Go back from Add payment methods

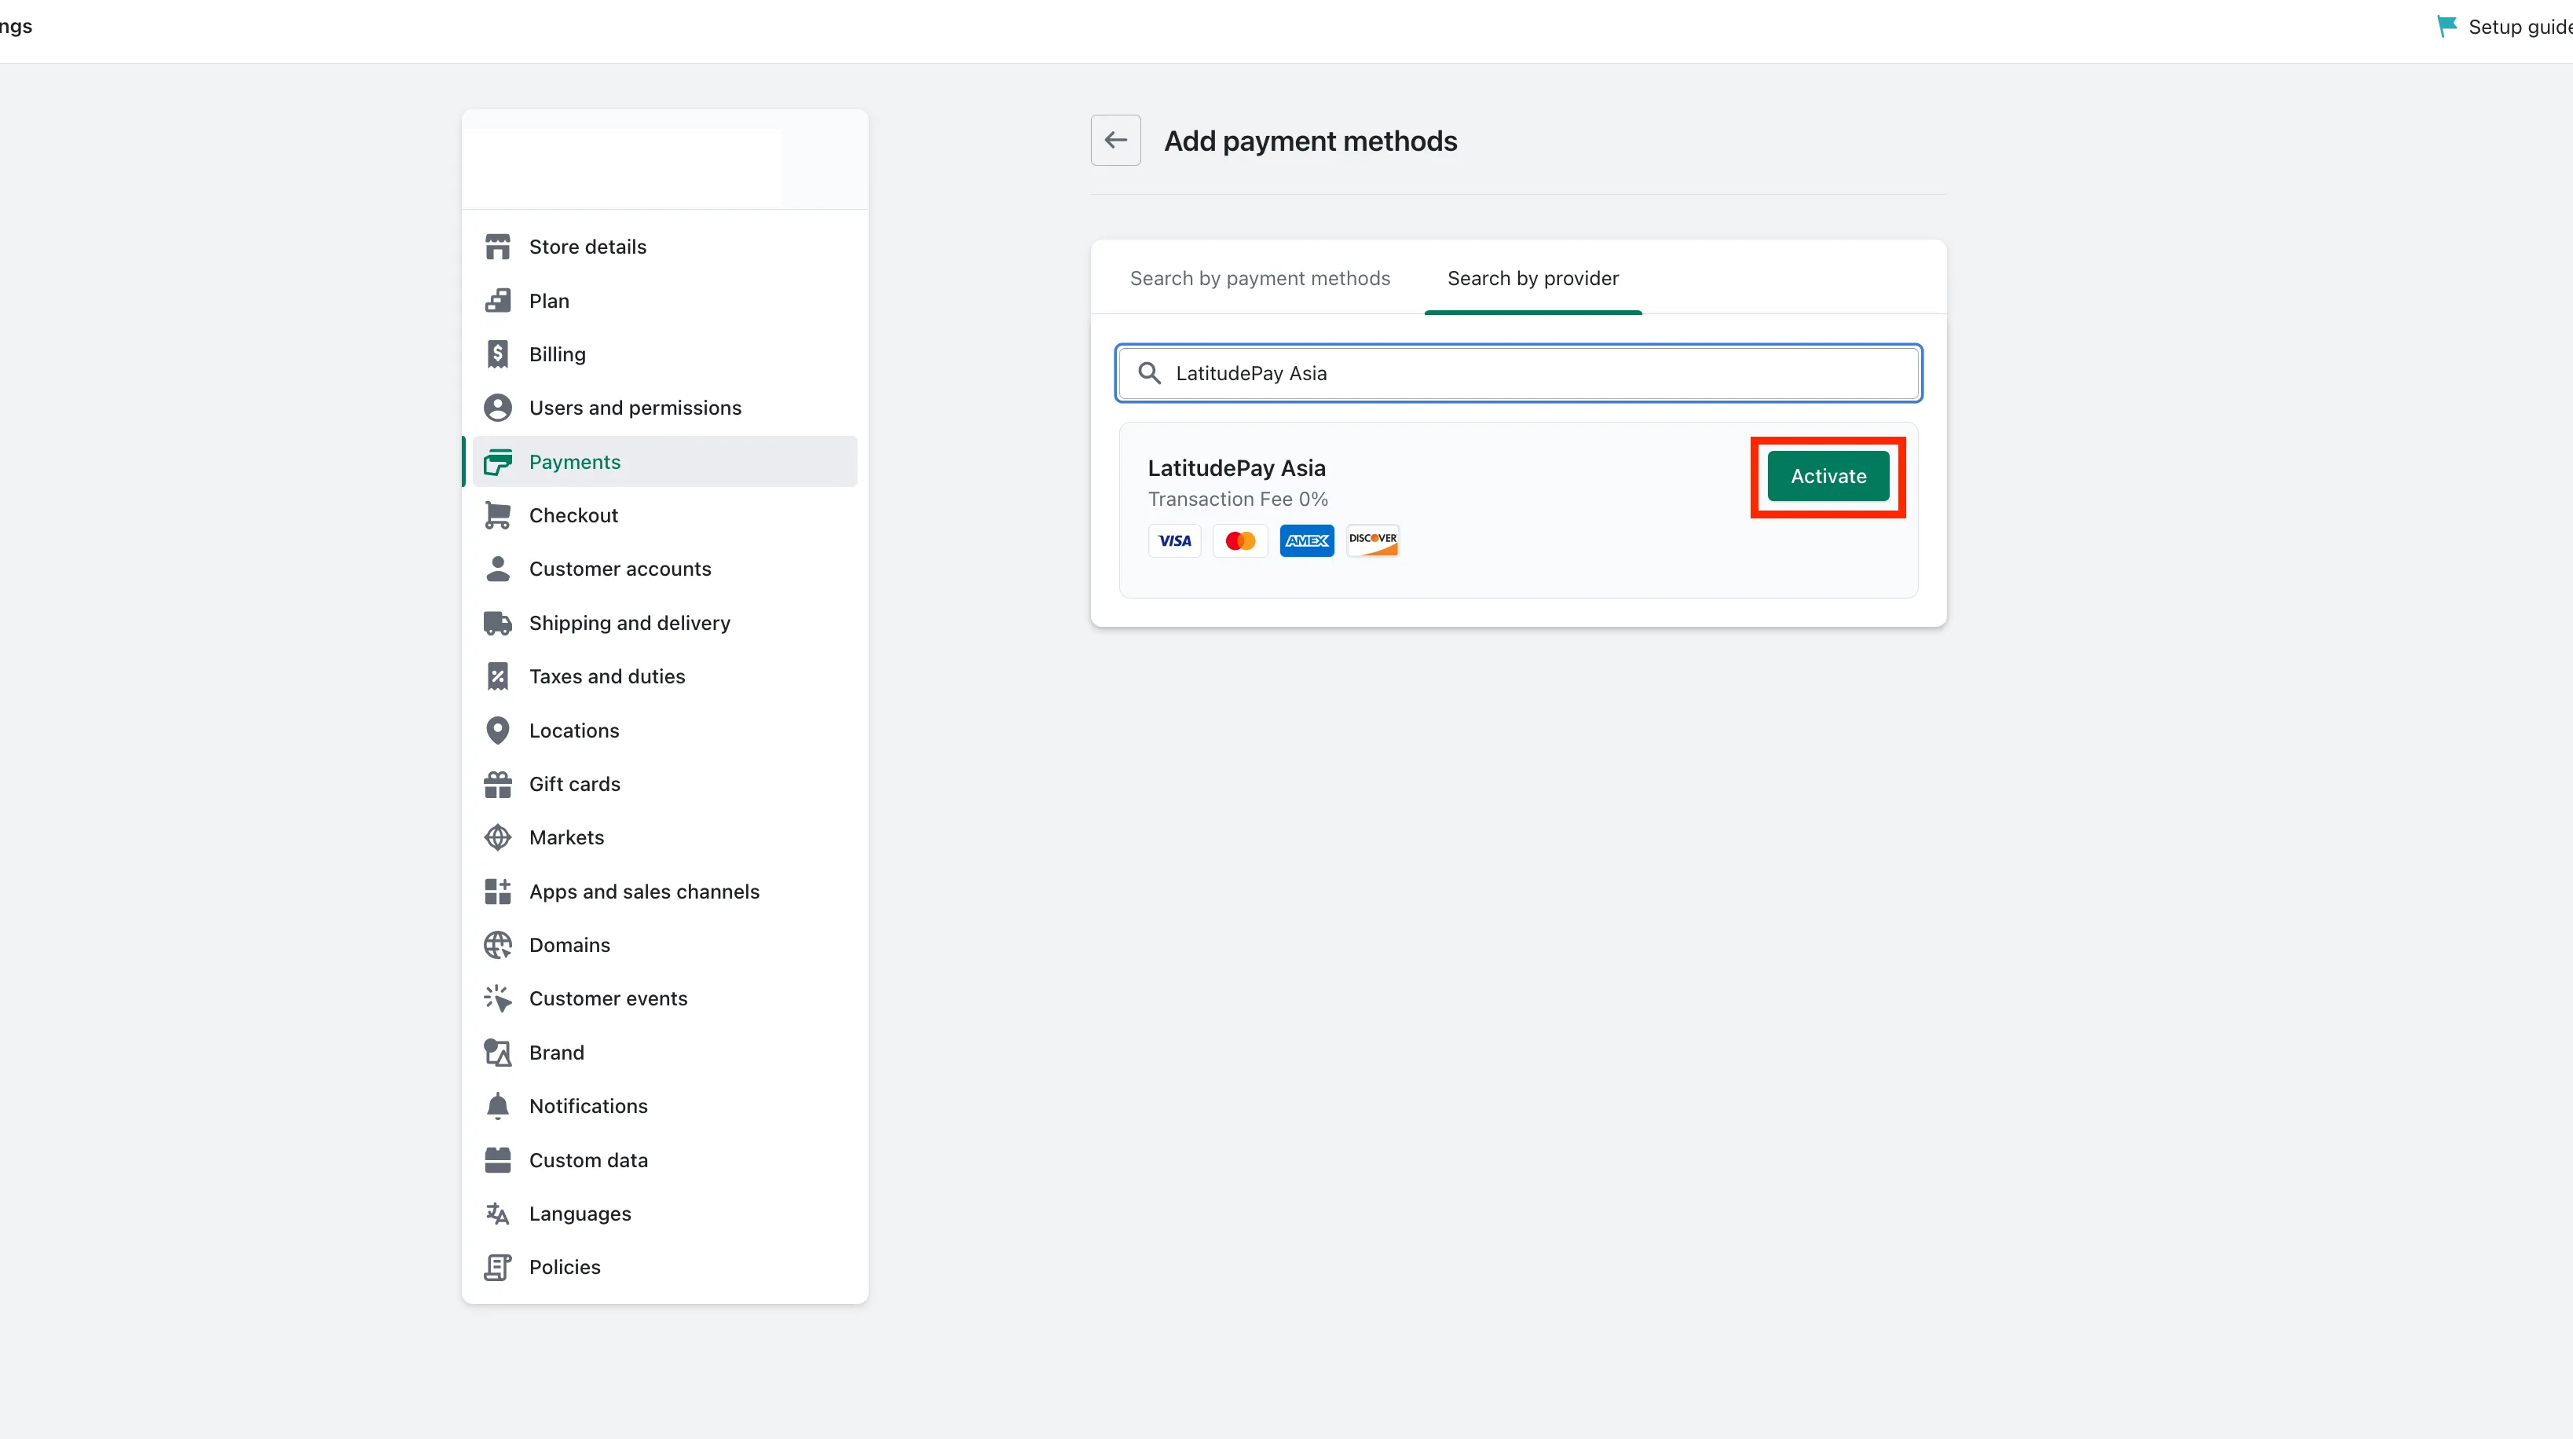click(1116, 141)
